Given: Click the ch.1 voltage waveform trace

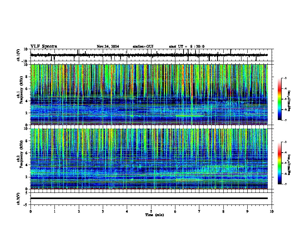Looking at the screenshot, I should 149,55.
